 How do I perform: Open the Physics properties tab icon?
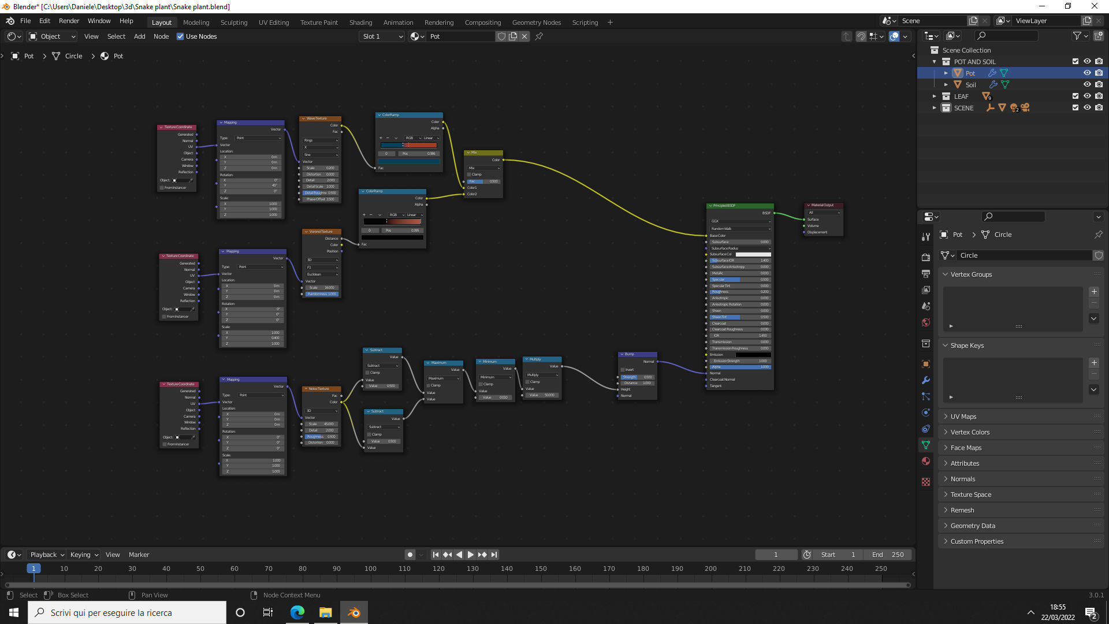(x=926, y=413)
